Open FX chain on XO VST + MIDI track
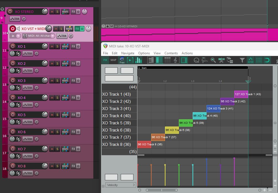 coord(77,29)
